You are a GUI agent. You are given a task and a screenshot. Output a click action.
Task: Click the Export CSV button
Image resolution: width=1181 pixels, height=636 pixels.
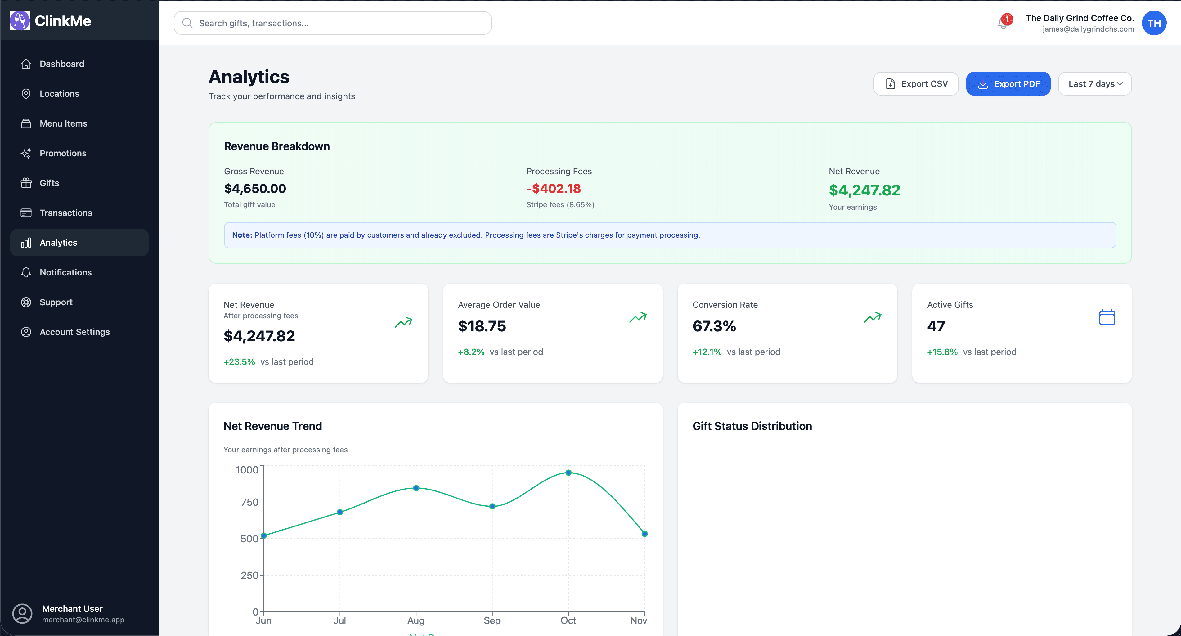pos(916,83)
